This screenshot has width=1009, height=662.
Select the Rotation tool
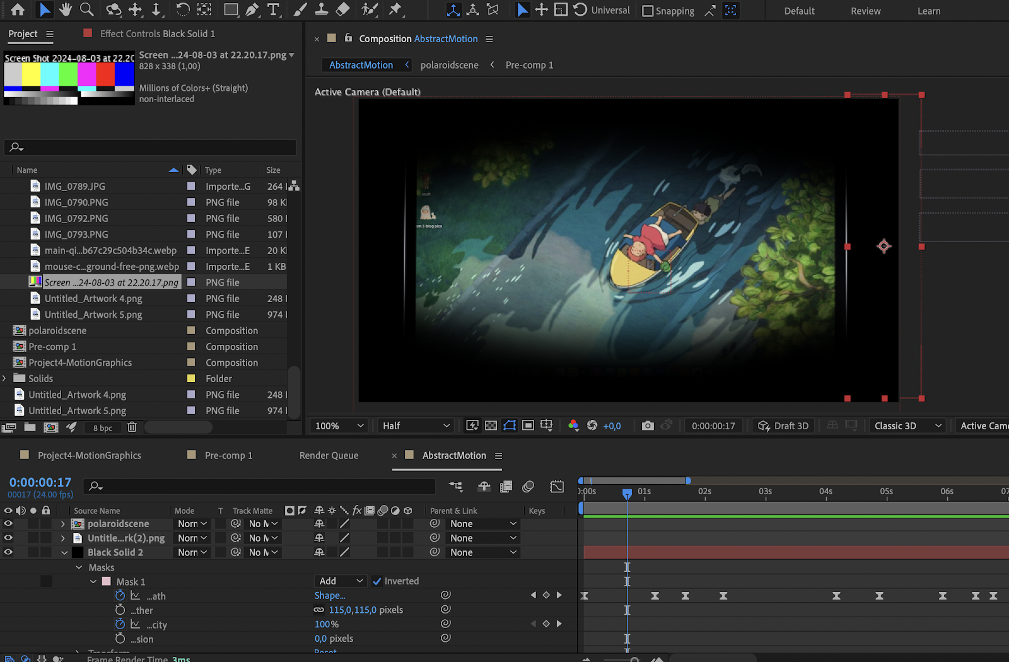182,10
